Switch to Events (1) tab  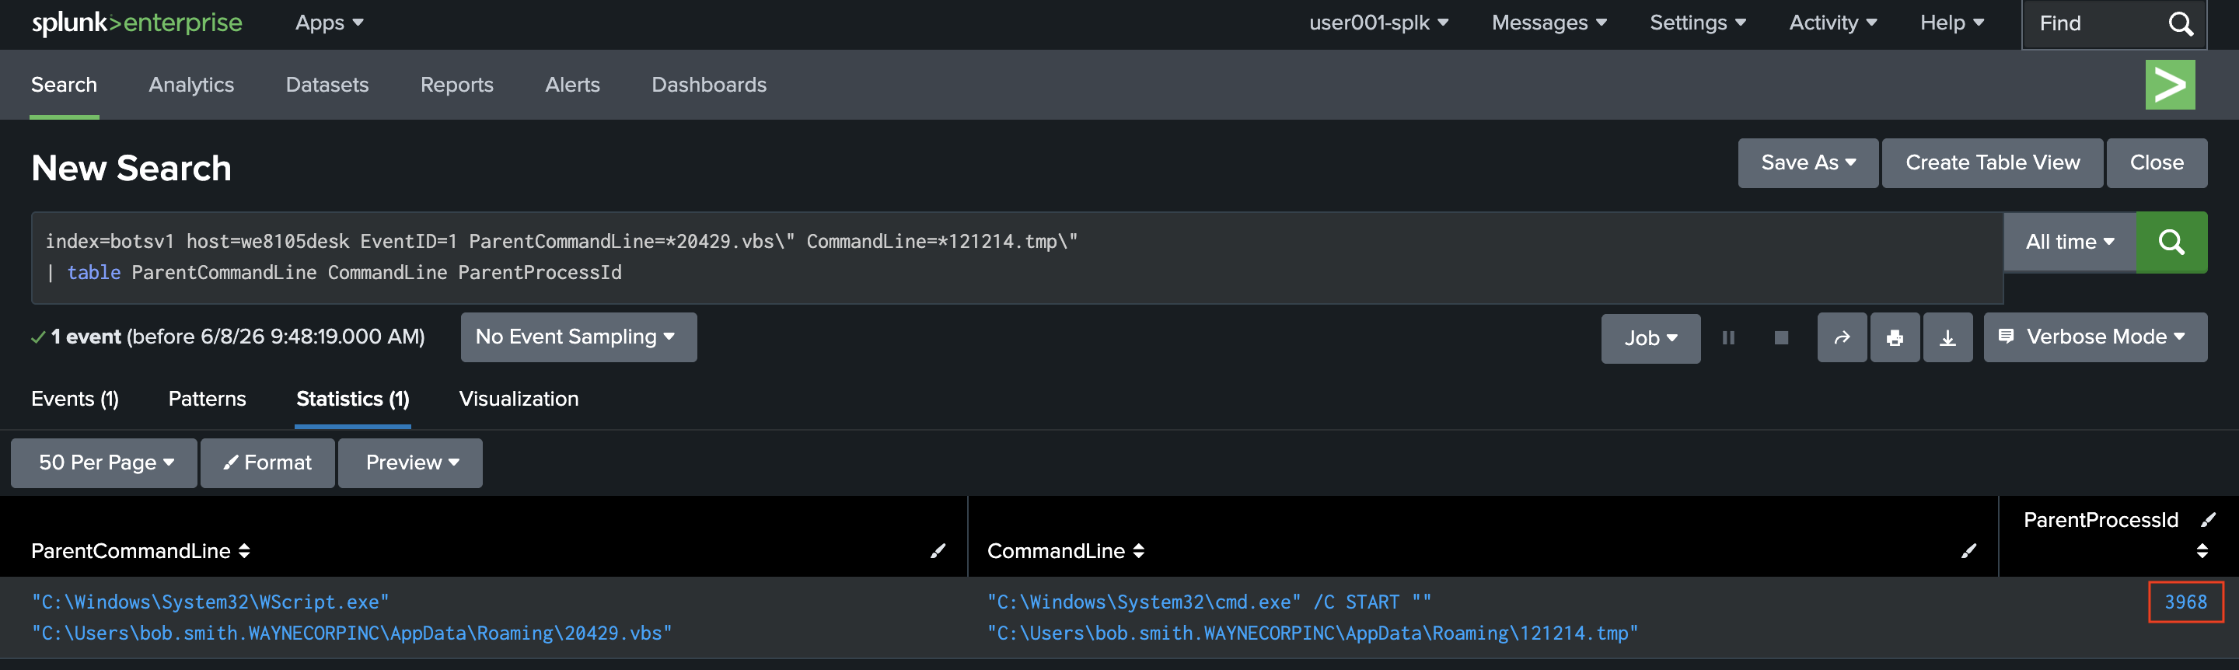pyautogui.click(x=75, y=399)
